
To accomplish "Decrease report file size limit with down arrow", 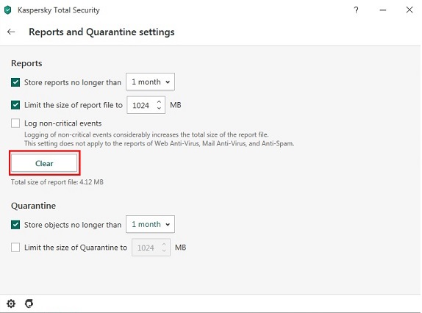I will pyautogui.click(x=159, y=108).
